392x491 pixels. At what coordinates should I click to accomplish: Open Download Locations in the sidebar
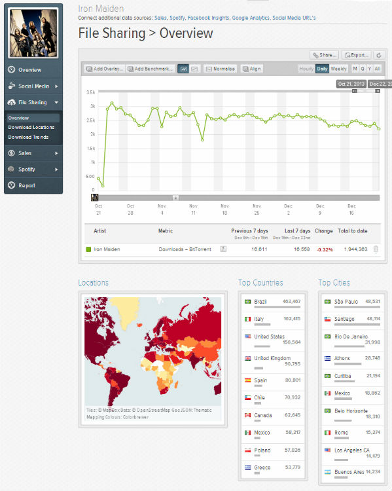pos(31,128)
